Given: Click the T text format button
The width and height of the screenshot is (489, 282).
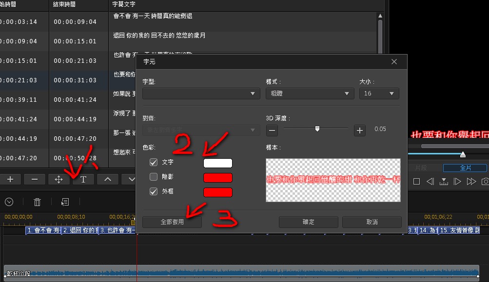Looking at the screenshot, I should click(x=83, y=180).
